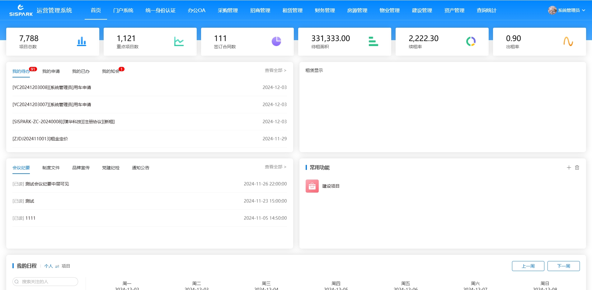This screenshot has height=290, width=592.
Task: Click the plus icon to add a common function
Action: (x=568, y=167)
